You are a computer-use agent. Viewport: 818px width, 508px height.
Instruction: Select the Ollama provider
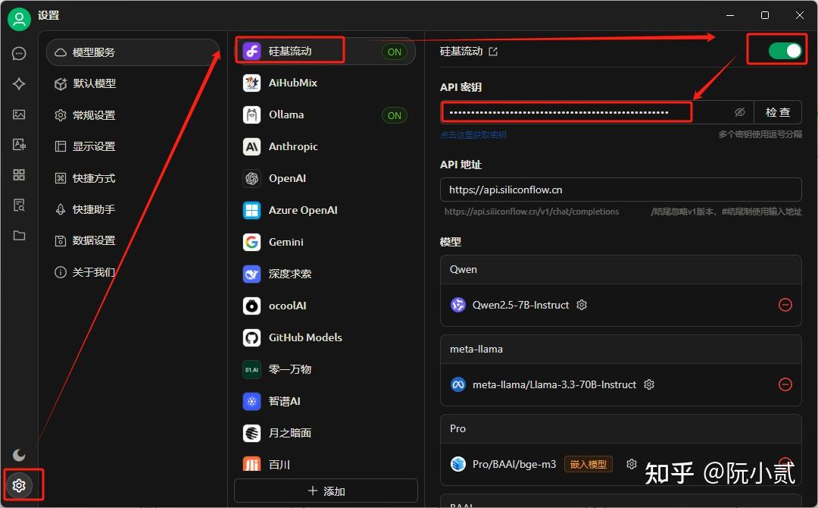(325, 114)
